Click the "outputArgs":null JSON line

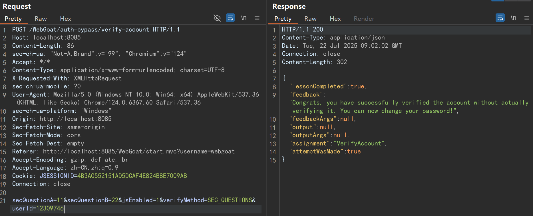[319, 135]
